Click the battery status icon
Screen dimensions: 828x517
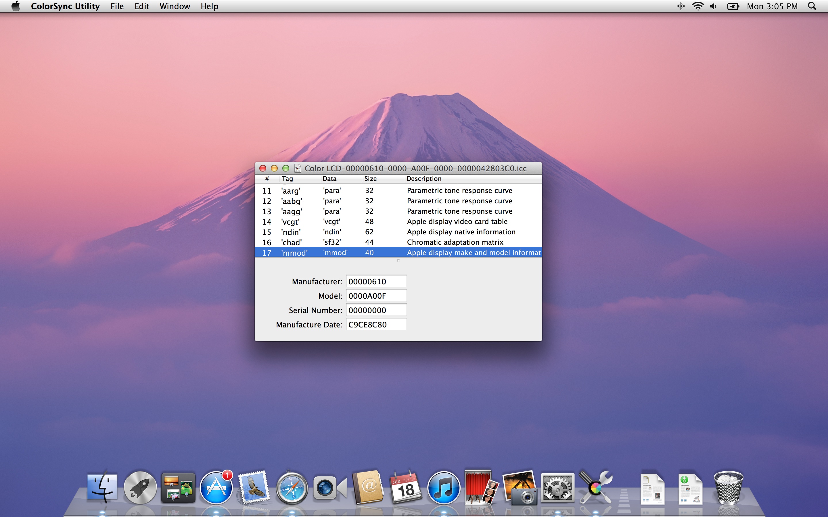[x=733, y=6]
